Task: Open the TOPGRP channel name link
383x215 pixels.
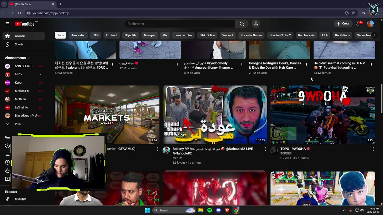Action: (x=286, y=153)
